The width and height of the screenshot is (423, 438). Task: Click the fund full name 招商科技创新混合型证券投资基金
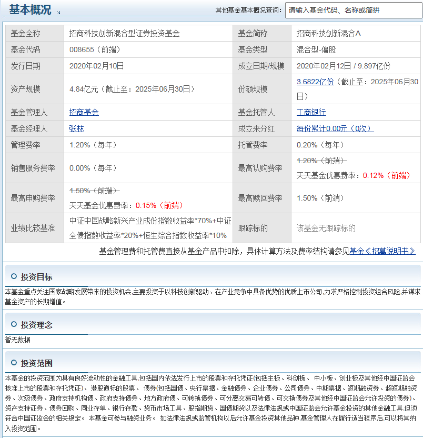(x=124, y=34)
